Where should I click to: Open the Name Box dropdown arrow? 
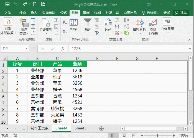26,49
